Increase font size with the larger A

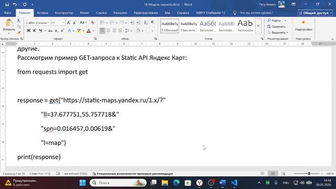click(x=69, y=23)
